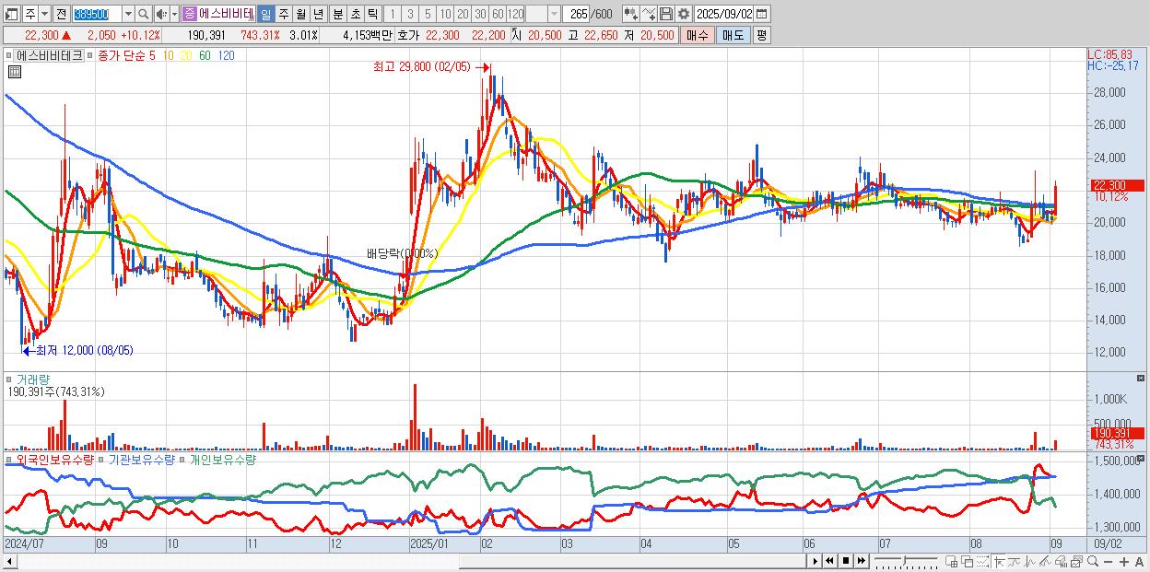Click the 120 moving average color label
Screen dimensions: 1150x572
point(226,55)
